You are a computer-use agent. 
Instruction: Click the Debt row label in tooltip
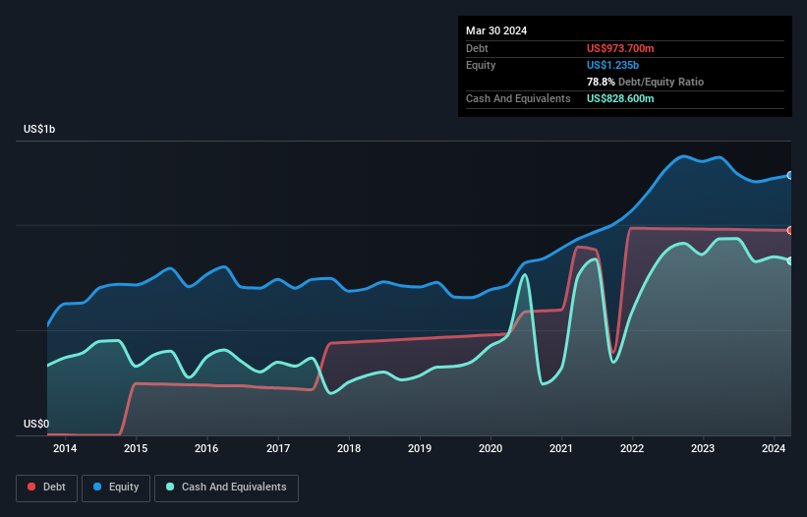coord(477,48)
